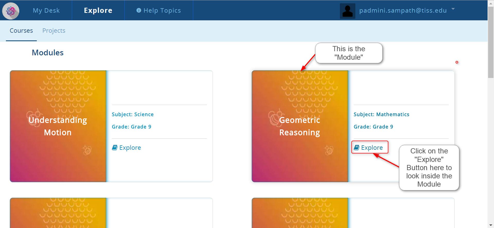Click the Help Topics info icon
This screenshot has width=494, height=228.
point(139,10)
